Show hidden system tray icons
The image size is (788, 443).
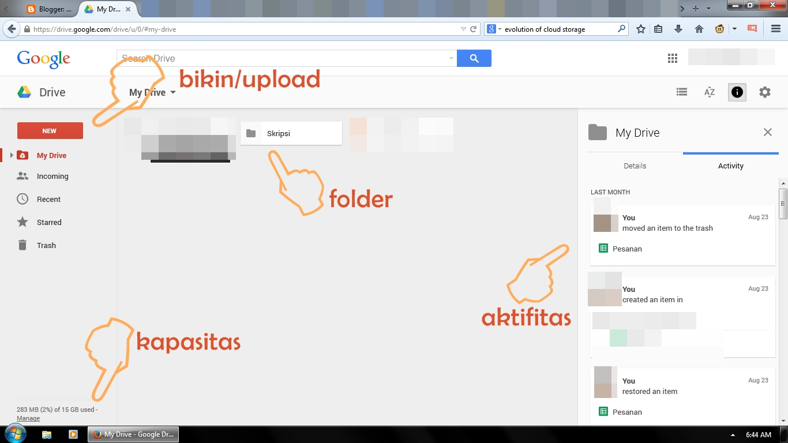coord(733,435)
